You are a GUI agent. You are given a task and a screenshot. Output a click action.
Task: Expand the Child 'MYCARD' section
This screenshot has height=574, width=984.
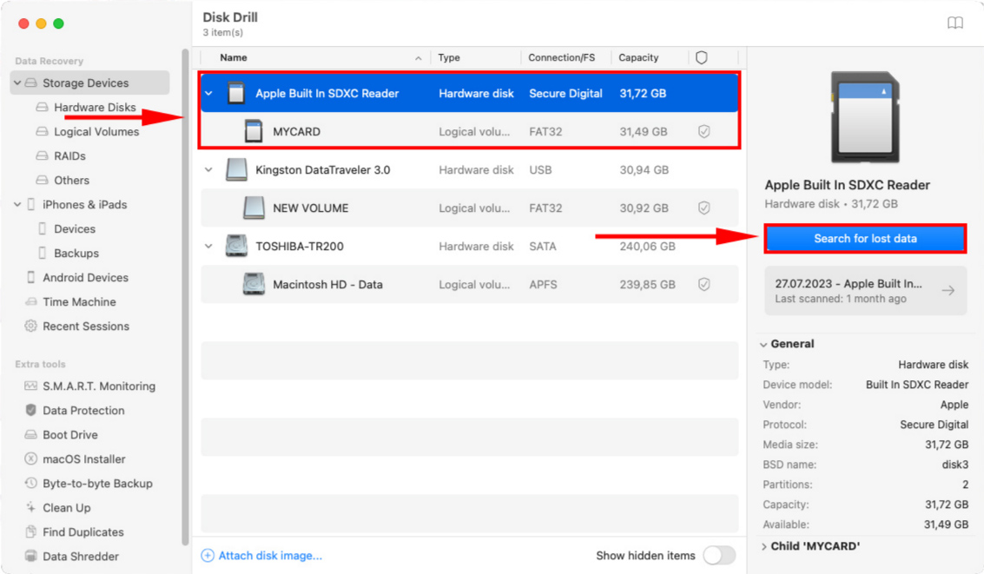pos(763,546)
